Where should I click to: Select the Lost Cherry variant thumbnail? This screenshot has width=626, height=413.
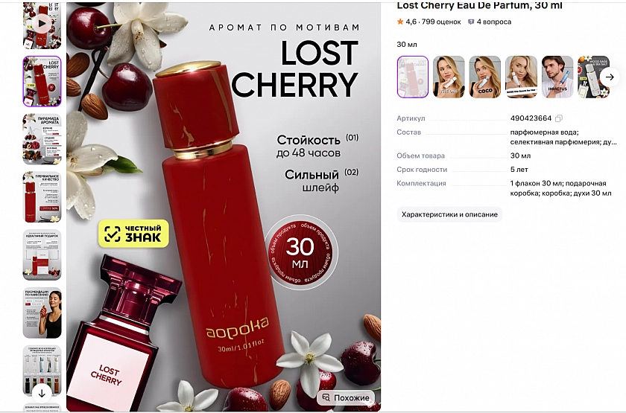tap(413, 77)
